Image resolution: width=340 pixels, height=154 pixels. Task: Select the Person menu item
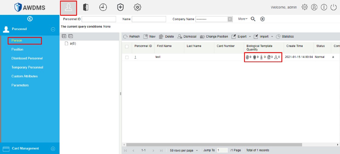click(17, 41)
